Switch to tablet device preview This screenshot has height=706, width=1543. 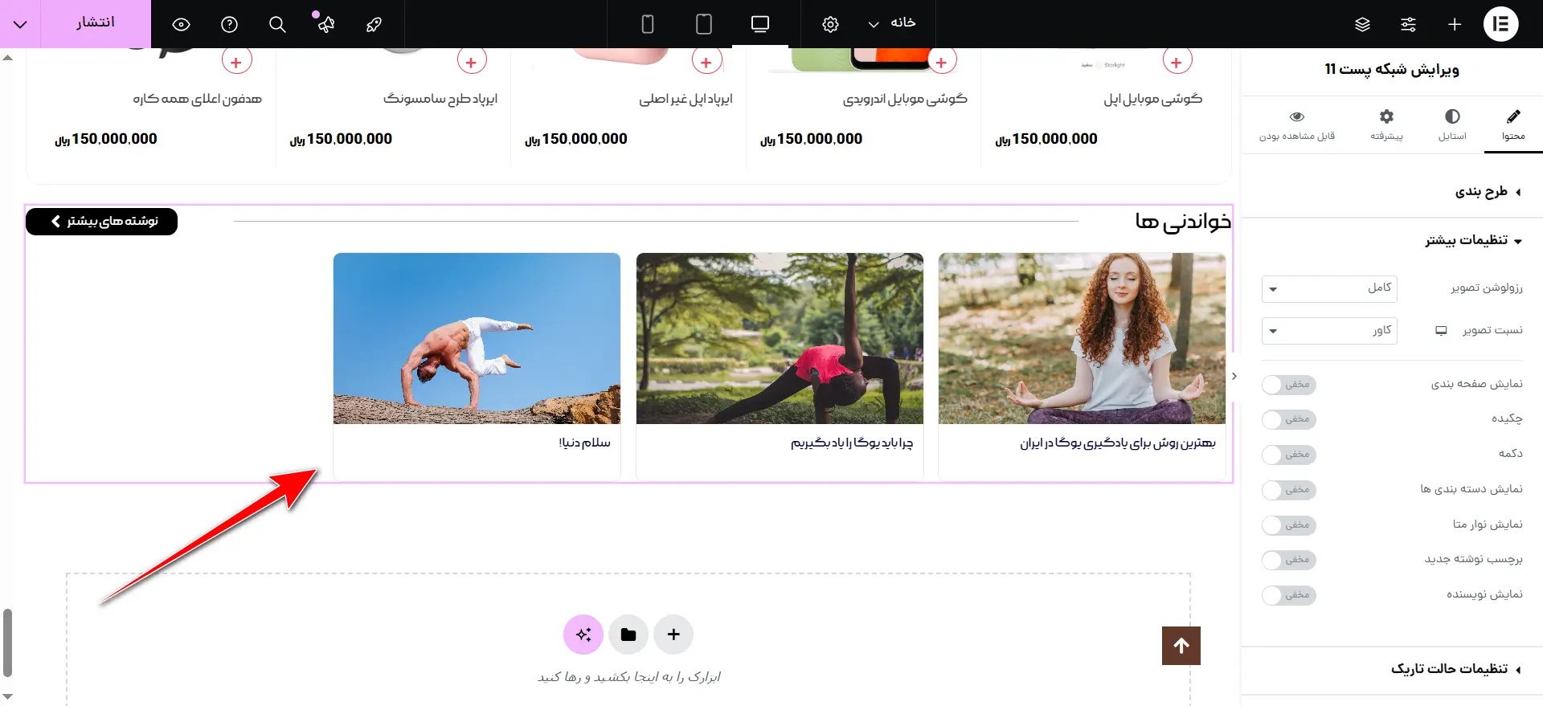click(x=703, y=24)
